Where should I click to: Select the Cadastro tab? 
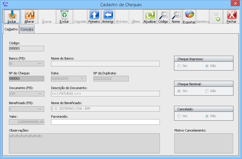(11, 29)
